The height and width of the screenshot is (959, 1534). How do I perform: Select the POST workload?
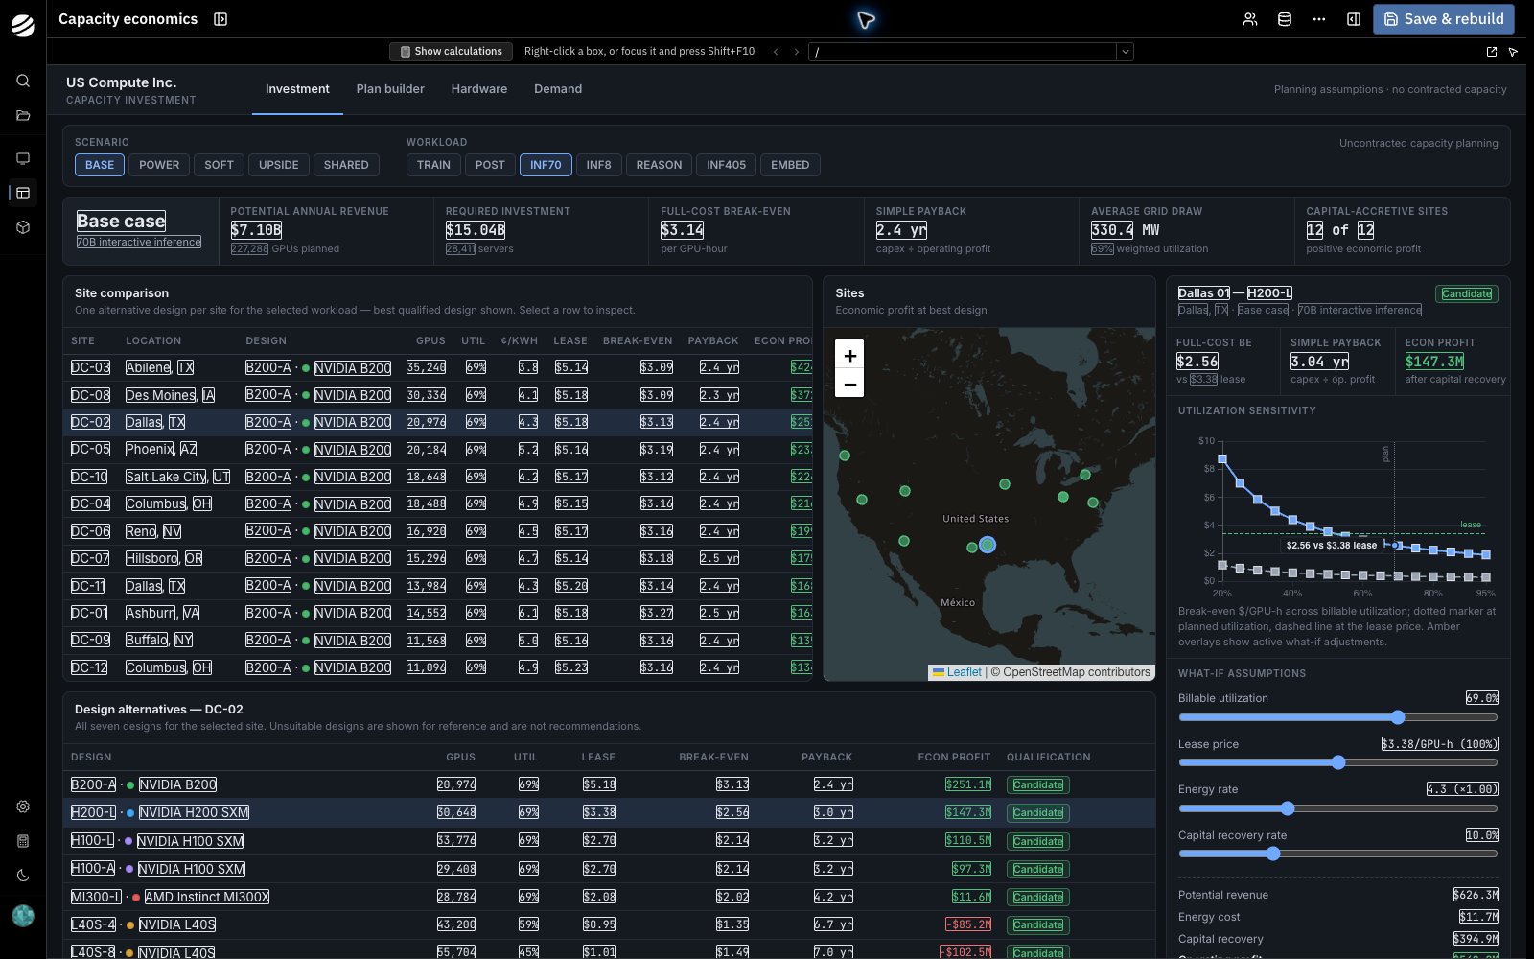(490, 165)
